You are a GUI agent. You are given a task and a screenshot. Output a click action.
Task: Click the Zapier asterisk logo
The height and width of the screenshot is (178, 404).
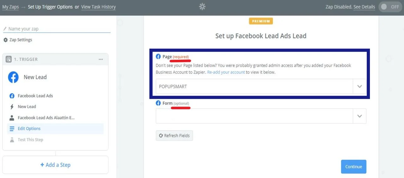pos(202,7)
